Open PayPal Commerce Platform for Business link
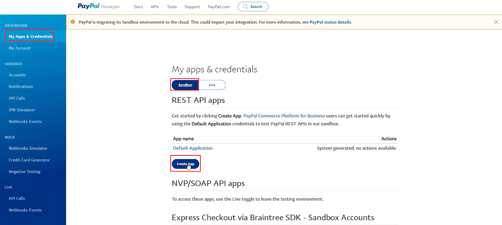 coord(284,116)
